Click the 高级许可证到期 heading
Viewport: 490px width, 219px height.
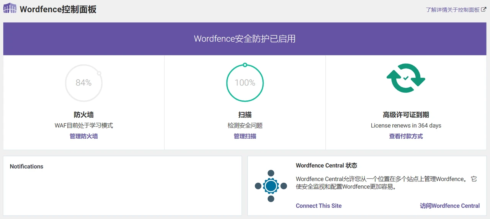click(x=406, y=115)
